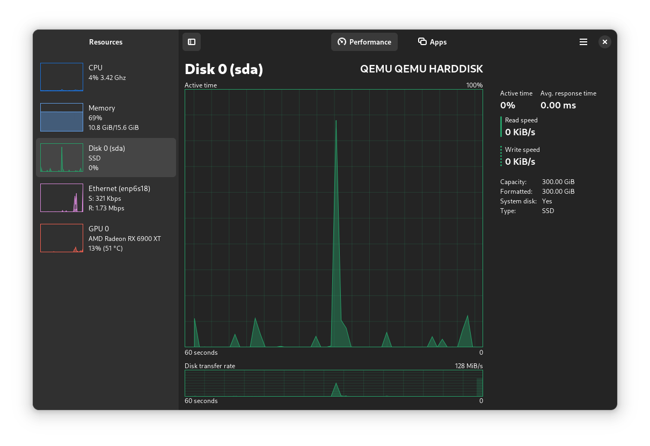Open the Memory resource graph thumbnail
The image size is (650, 446).
[x=62, y=117]
